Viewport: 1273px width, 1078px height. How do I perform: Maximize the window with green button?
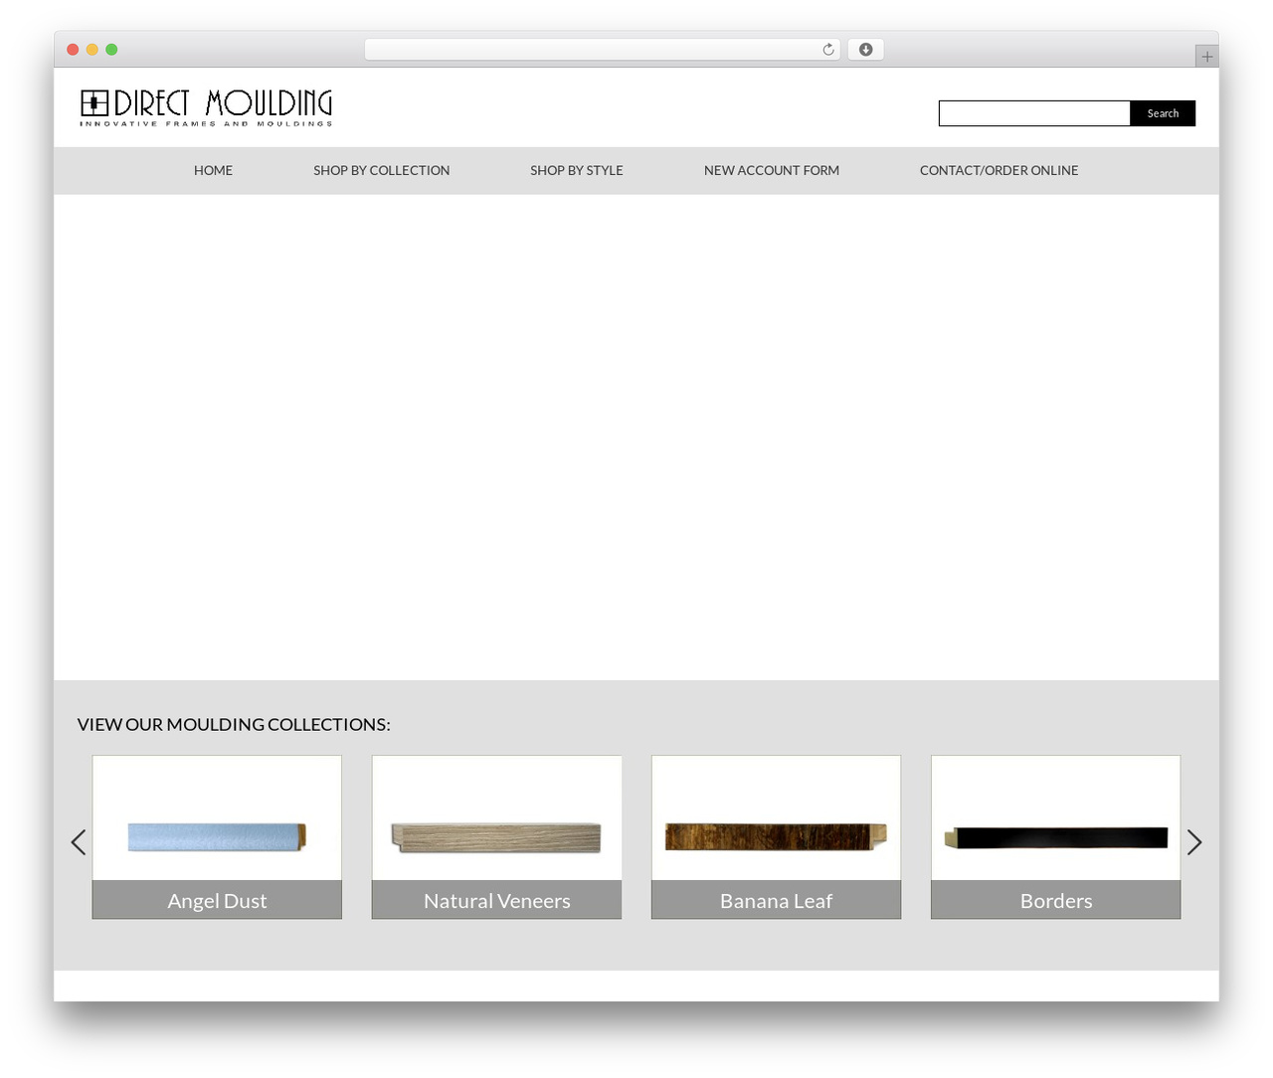(x=111, y=50)
